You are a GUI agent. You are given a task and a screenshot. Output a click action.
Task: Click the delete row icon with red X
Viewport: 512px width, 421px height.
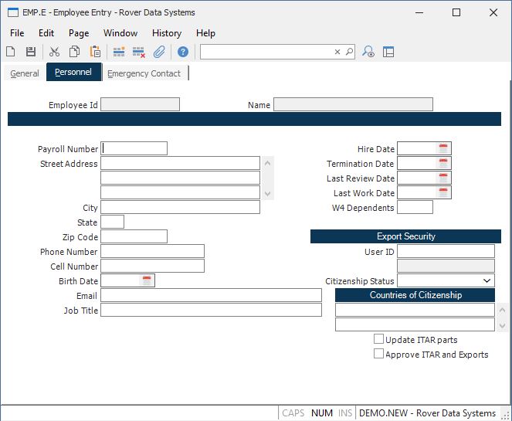click(x=139, y=52)
